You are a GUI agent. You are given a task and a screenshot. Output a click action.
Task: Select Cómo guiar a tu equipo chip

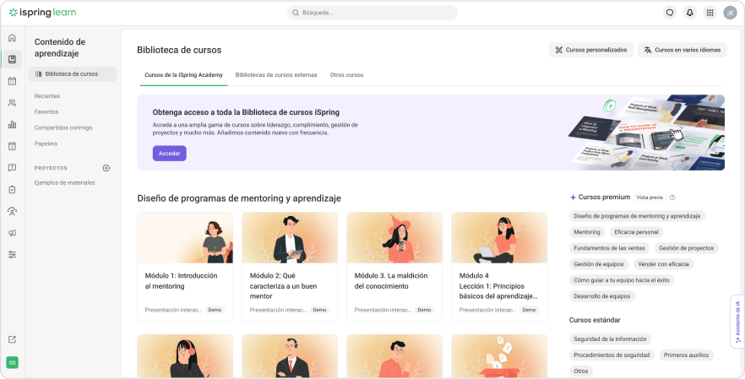[x=622, y=280]
